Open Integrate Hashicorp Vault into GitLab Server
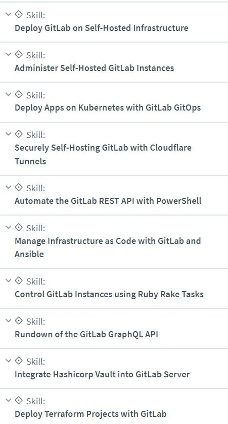The image size is (228, 424). (x=102, y=374)
